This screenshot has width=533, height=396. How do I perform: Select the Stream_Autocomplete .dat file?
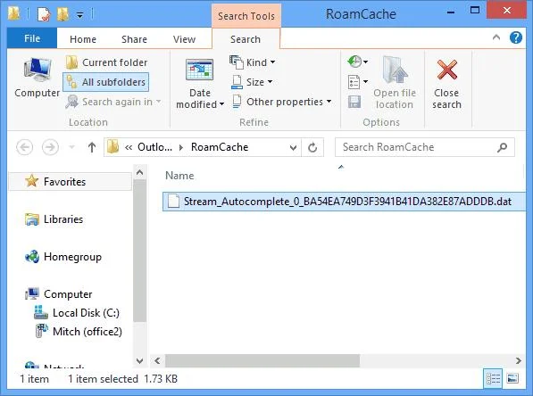[344, 202]
